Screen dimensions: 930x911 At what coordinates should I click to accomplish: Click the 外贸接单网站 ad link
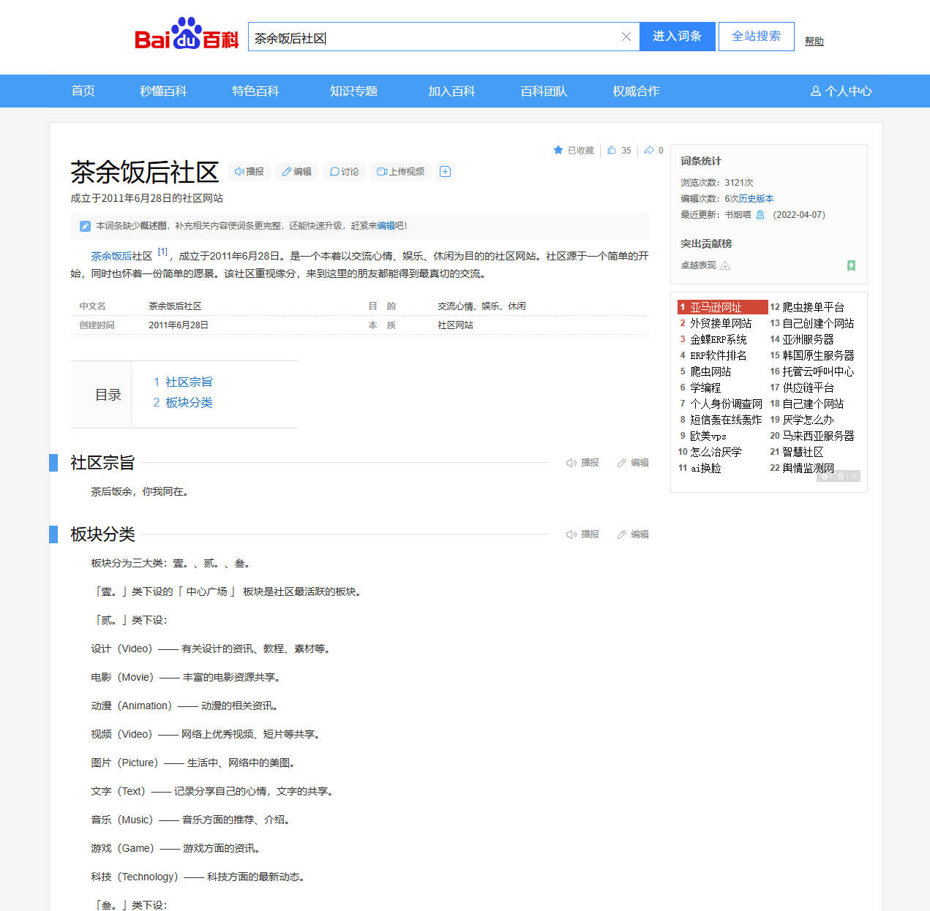click(x=721, y=323)
